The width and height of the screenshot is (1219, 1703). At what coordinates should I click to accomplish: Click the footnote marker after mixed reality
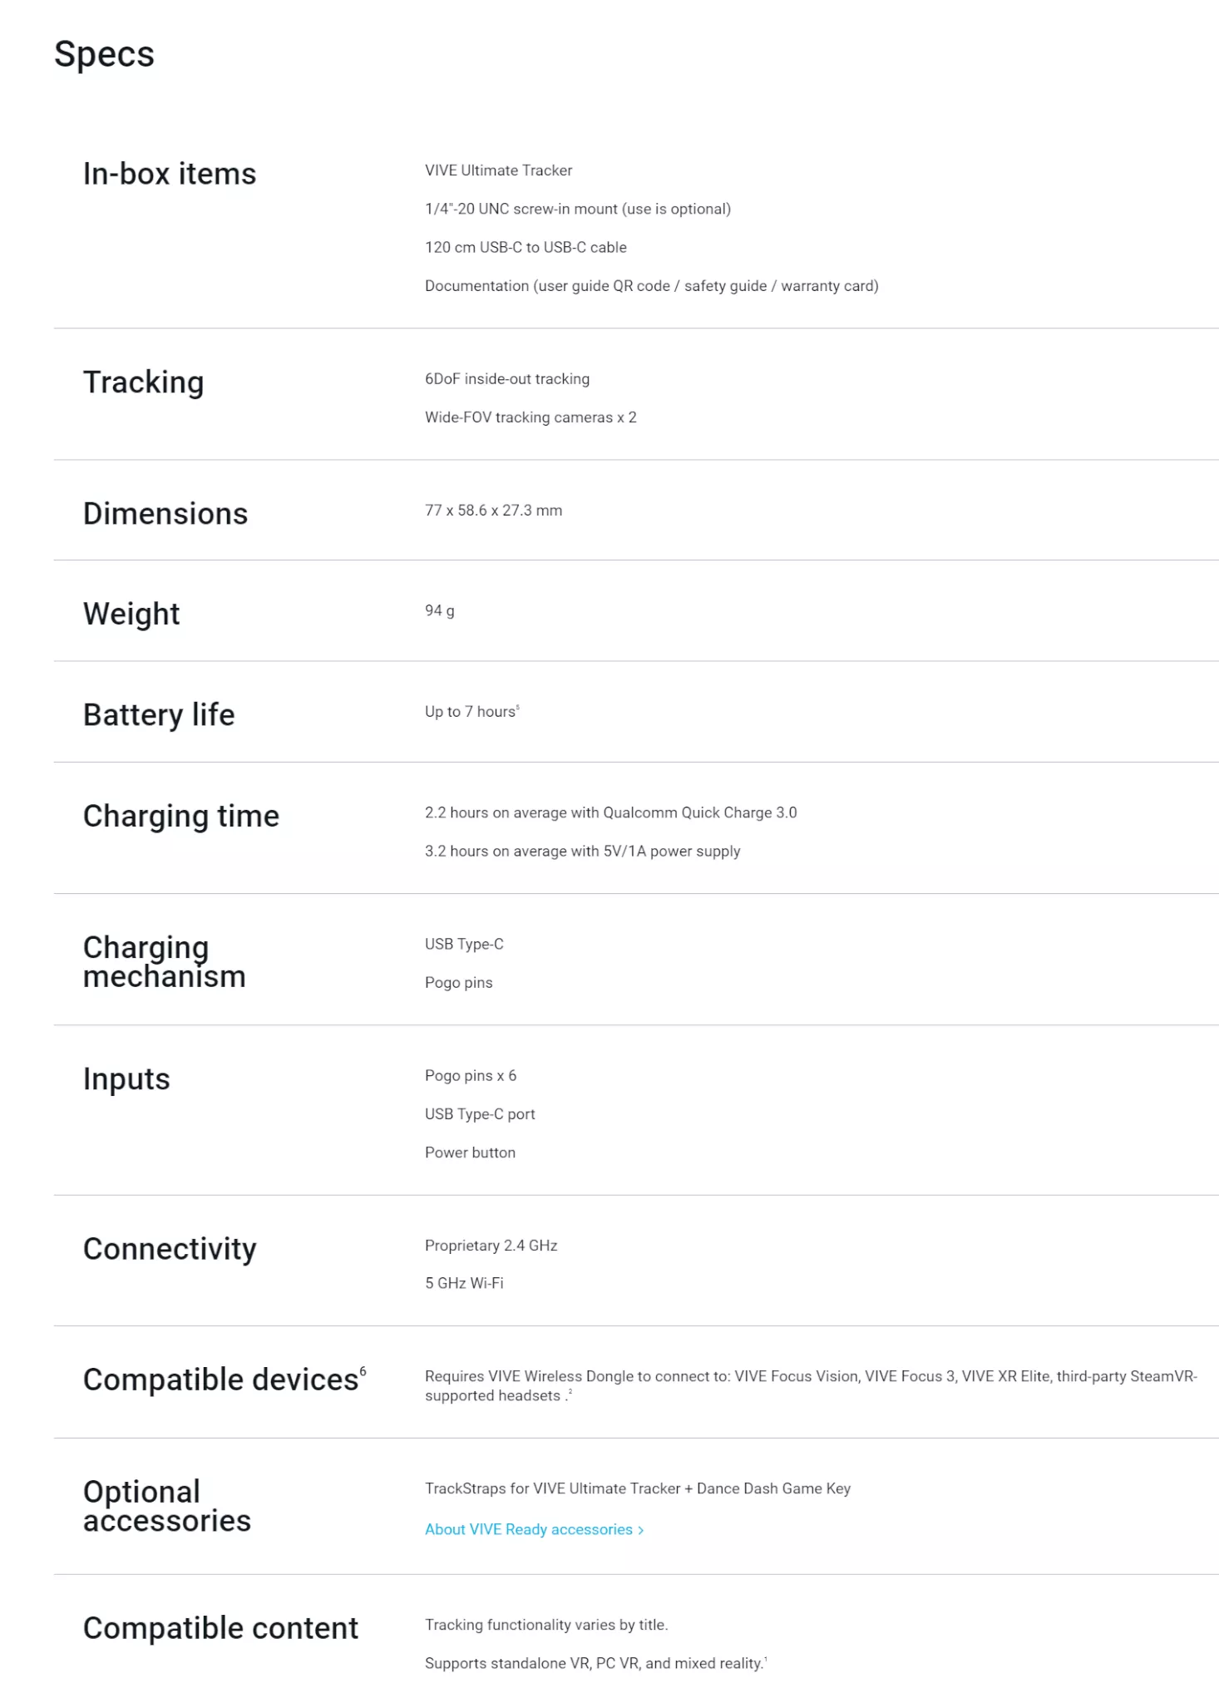(x=765, y=1660)
